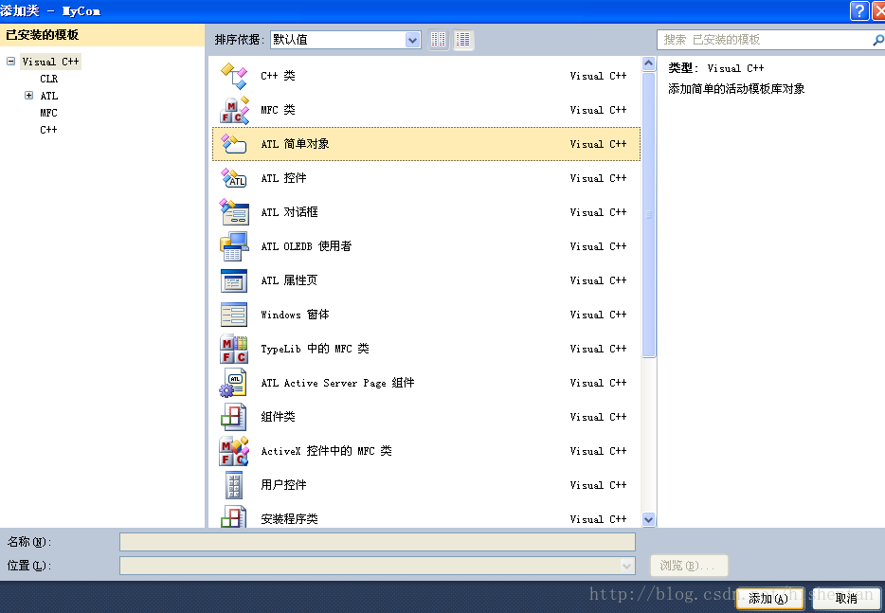
Task: Click the ATL OLEDB 使用者 icon
Action: (x=234, y=246)
